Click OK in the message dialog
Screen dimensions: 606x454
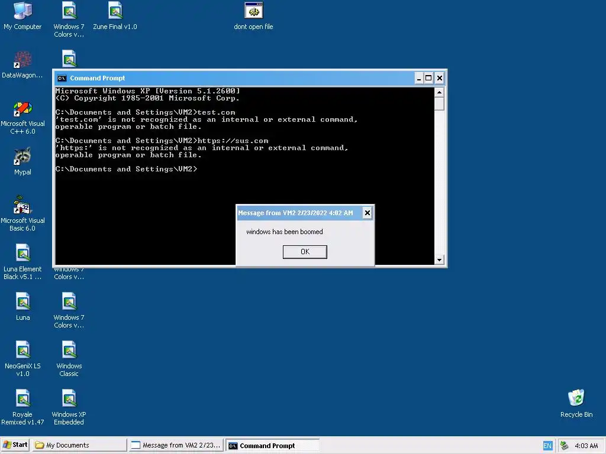tap(305, 252)
